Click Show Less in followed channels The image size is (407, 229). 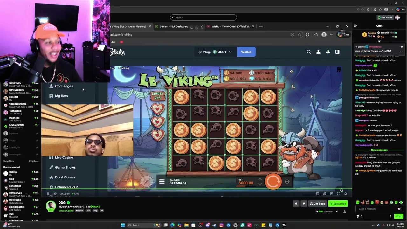tap(33, 161)
